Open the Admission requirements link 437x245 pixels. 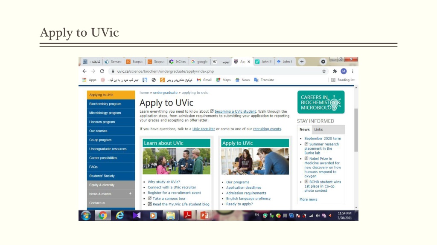coord(246,193)
